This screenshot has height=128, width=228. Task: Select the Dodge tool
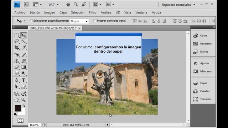24,73
